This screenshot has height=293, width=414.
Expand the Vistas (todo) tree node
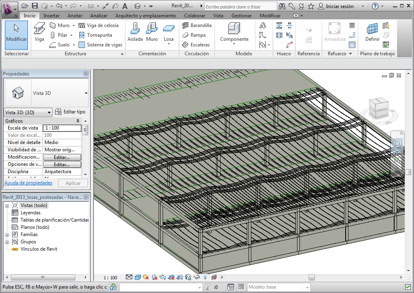click(x=7, y=205)
